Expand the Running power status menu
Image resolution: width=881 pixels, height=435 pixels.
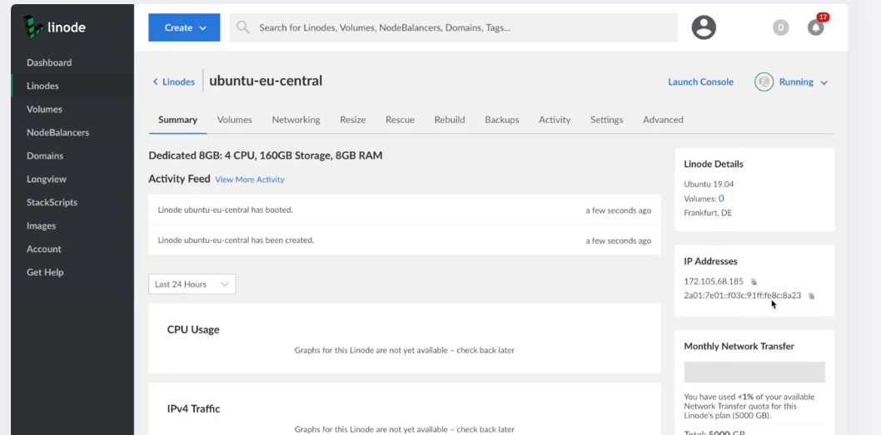(x=824, y=82)
